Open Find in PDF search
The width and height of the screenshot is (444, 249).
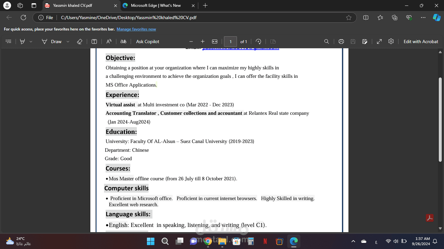click(x=327, y=41)
